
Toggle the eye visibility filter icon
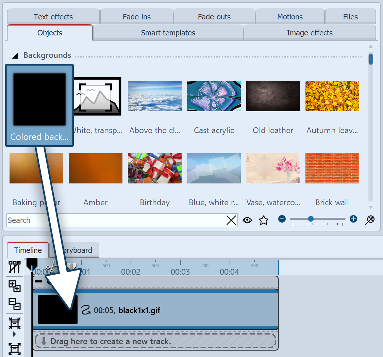(247, 220)
